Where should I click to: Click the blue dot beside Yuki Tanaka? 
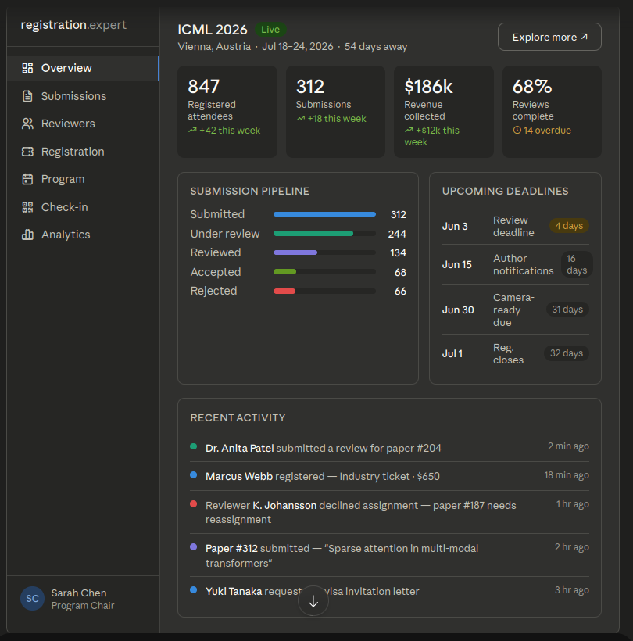(194, 590)
